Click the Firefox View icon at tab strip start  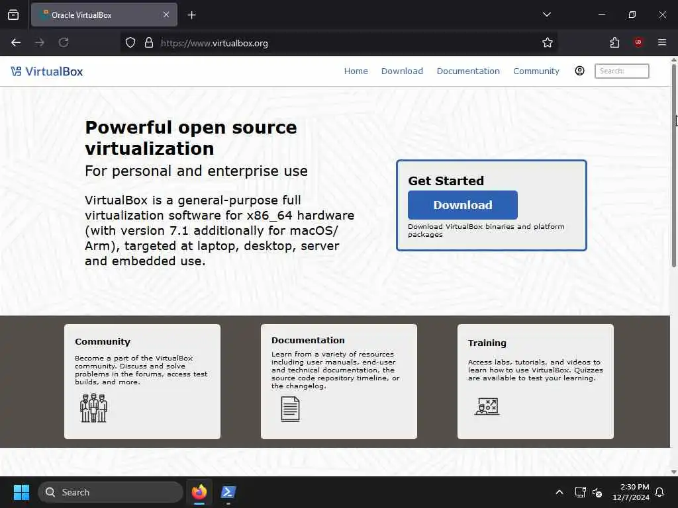[13, 15]
